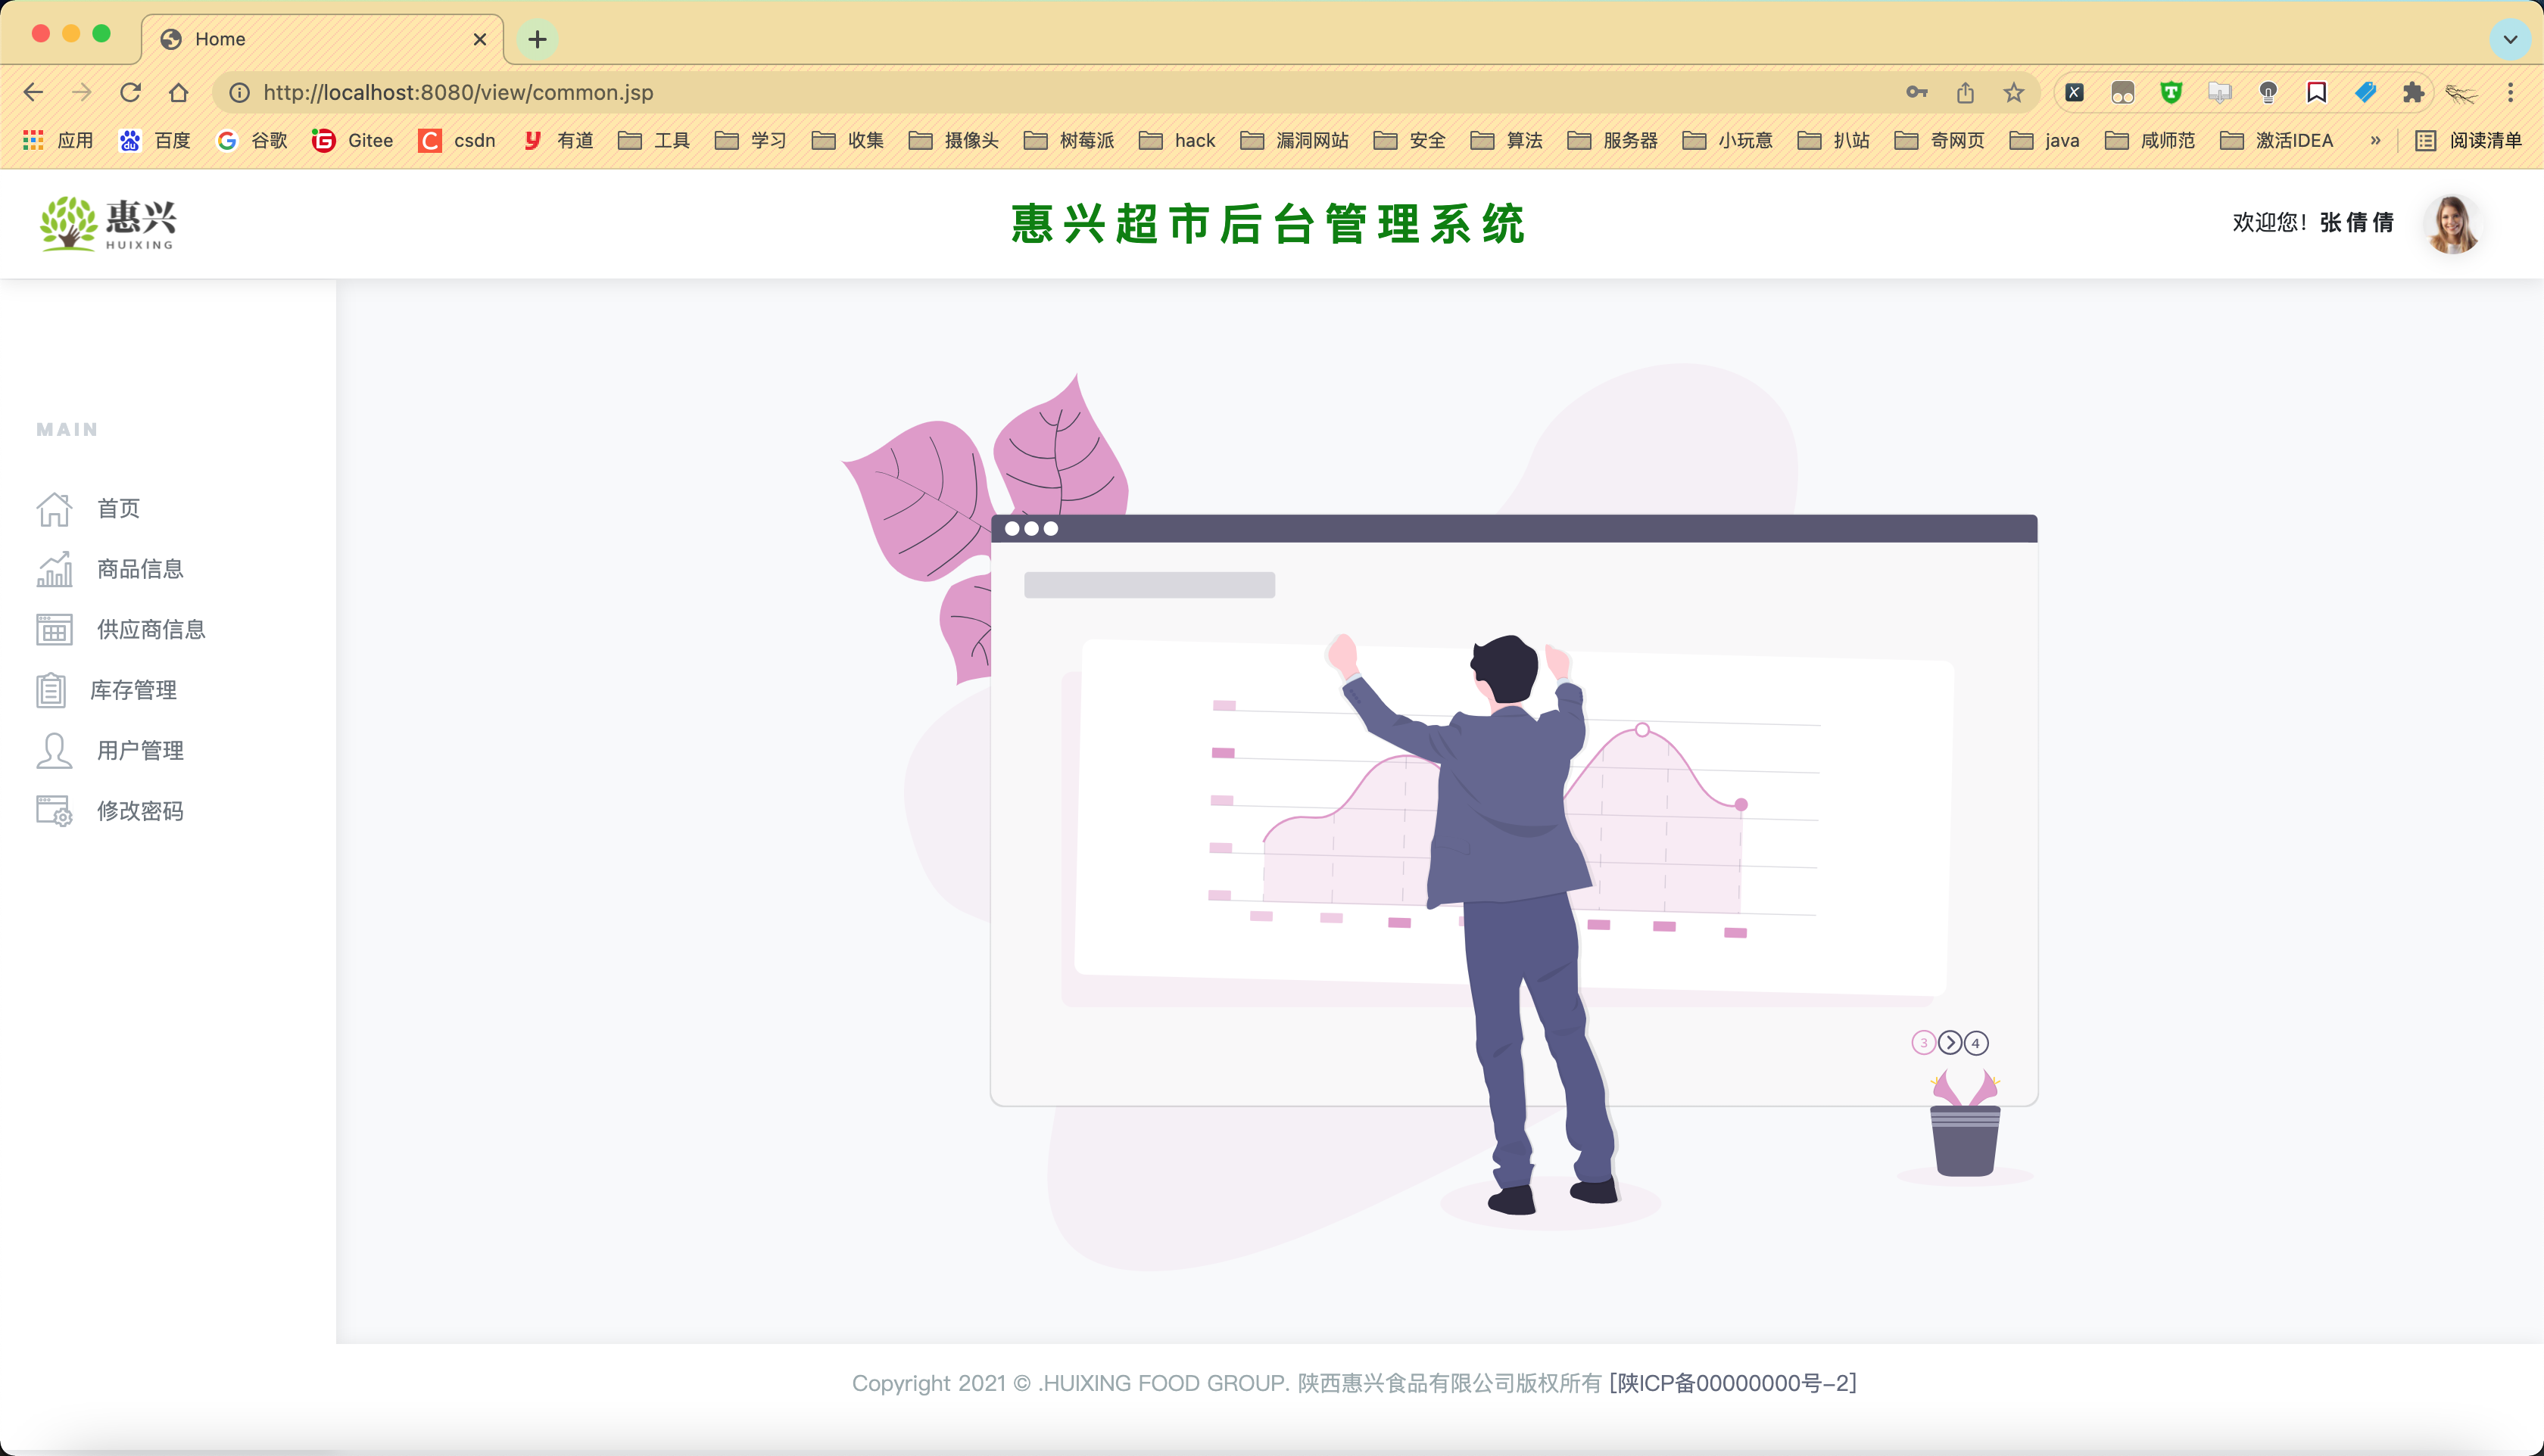Screen dimensions: 2544x1456
Task: Click the browser forward arrow
Action: click(82, 92)
